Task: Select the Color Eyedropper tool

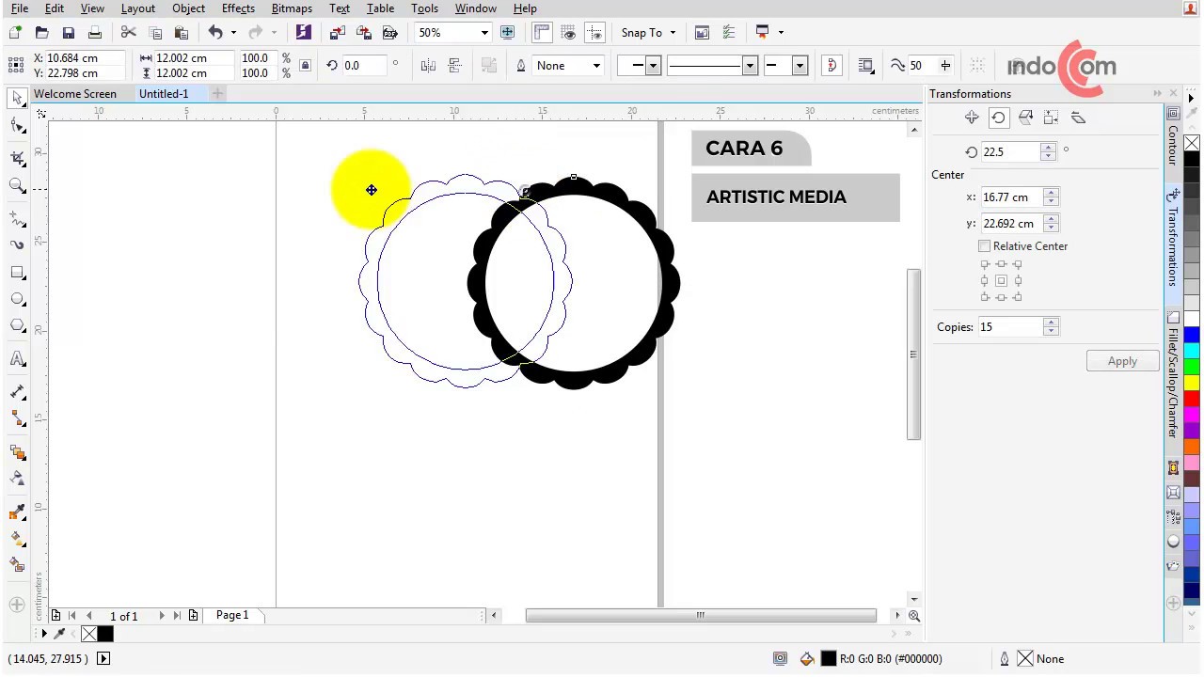Action: pos(17,512)
